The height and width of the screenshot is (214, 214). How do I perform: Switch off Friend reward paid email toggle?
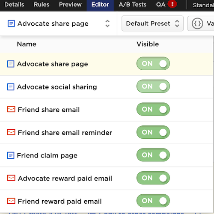[153, 201]
